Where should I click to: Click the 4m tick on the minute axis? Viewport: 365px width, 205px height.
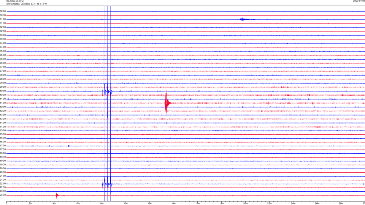click(x=54, y=203)
